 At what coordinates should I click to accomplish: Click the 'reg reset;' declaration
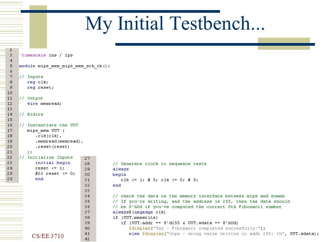point(40,87)
